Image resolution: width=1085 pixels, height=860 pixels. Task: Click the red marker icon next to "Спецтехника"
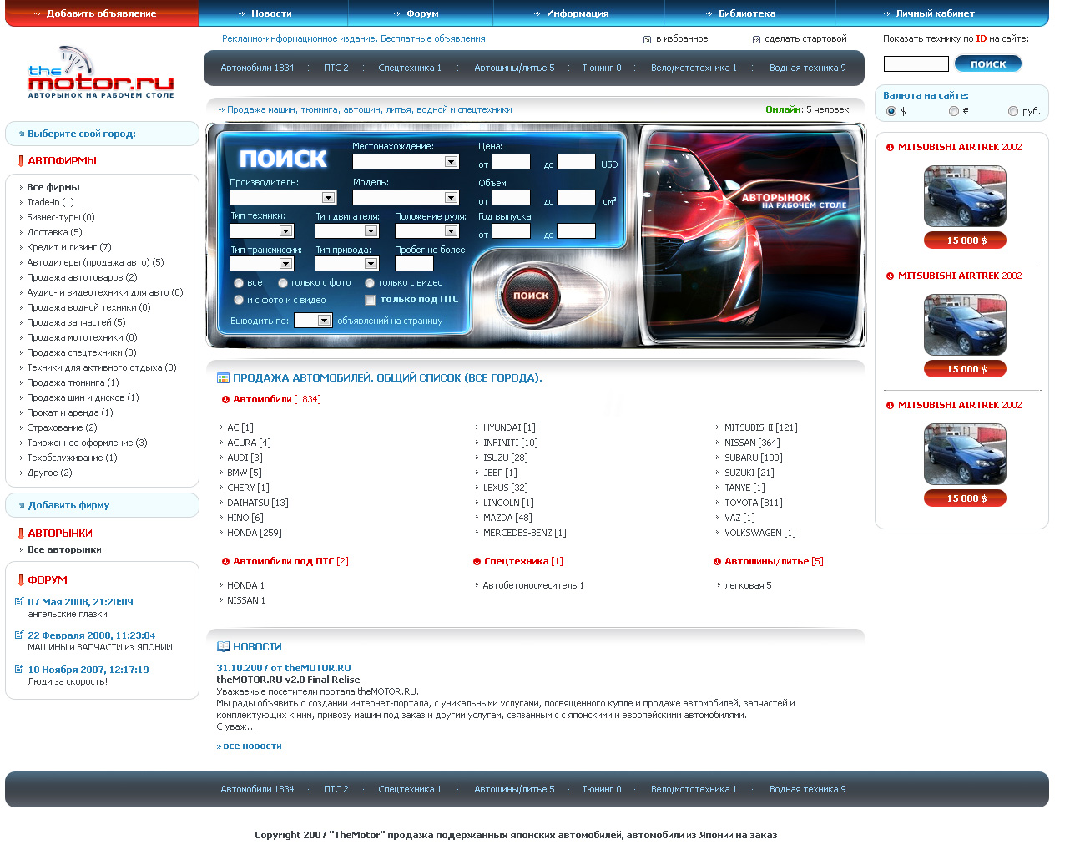(477, 561)
